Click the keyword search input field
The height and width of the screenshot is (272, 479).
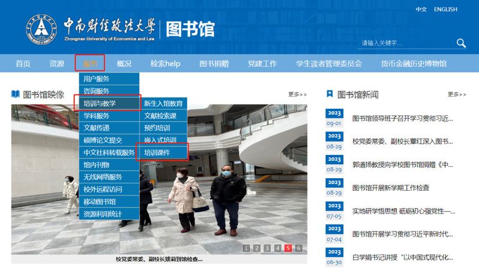point(405,43)
